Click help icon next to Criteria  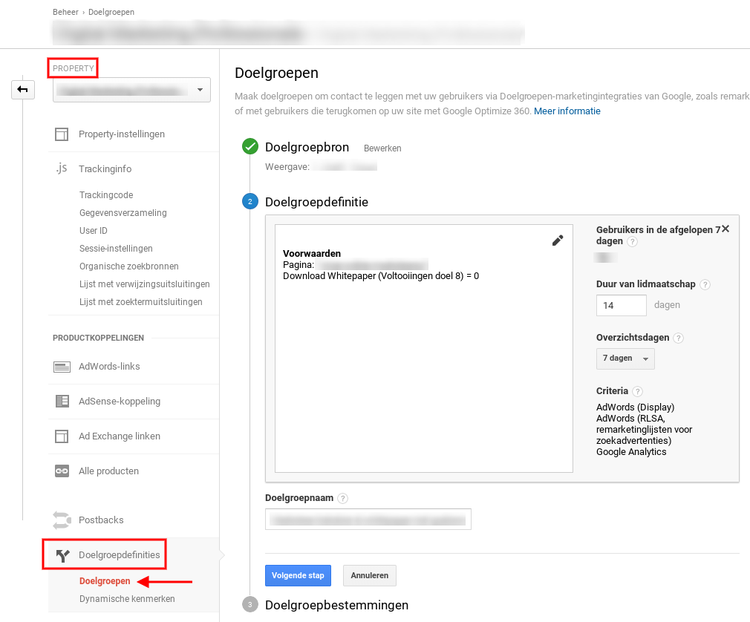click(x=637, y=392)
